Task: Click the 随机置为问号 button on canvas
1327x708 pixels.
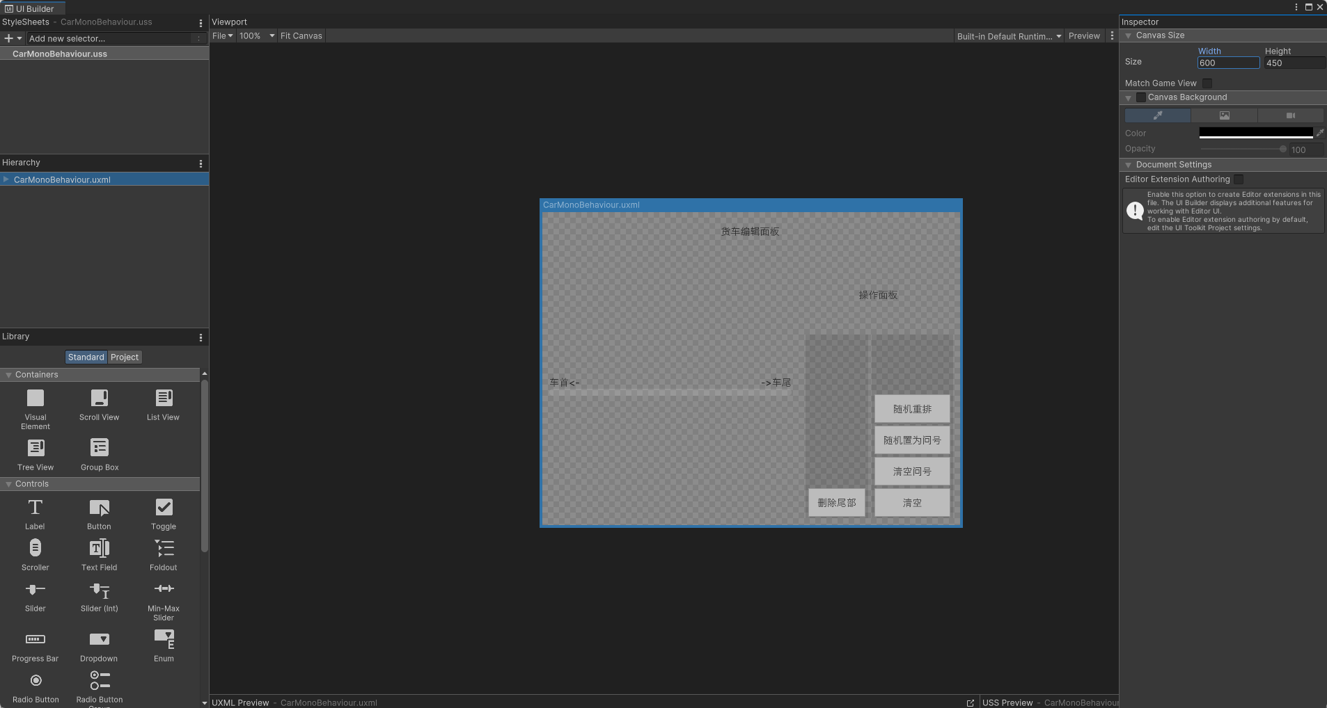Action: pyautogui.click(x=912, y=440)
